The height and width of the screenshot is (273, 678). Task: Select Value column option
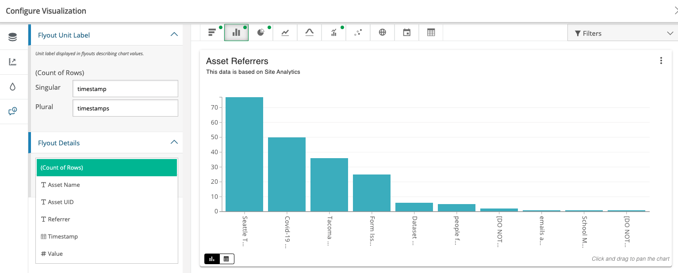point(107,254)
